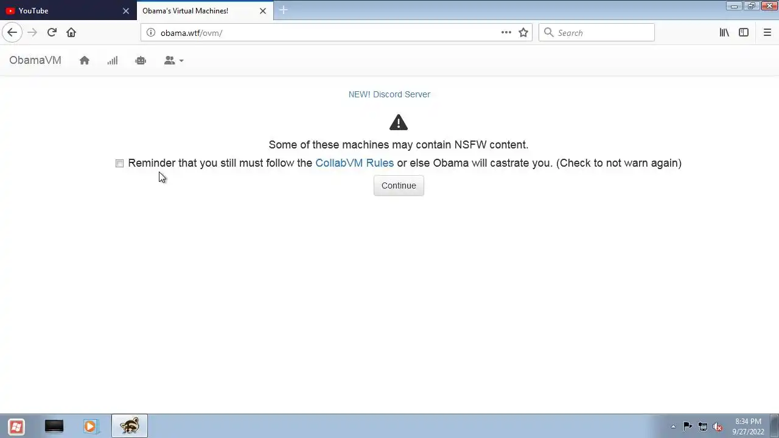Close the YouTube tab
The height and width of the screenshot is (438, 779).
[126, 11]
